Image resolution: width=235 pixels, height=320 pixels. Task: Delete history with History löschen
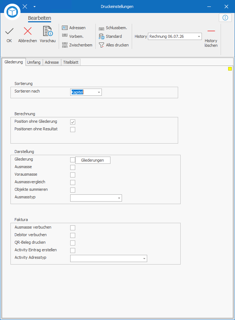click(211, 38)
